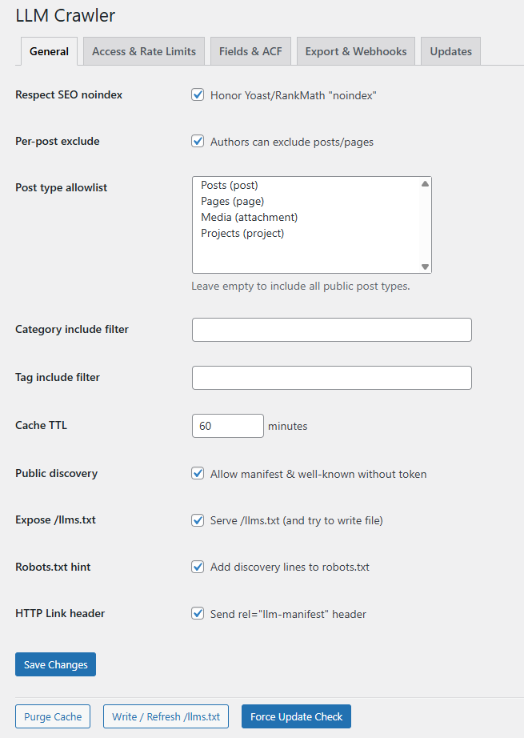This screenshot has width=524, height=738.
Task: Select the General tab
Action: tap(49, 50)
